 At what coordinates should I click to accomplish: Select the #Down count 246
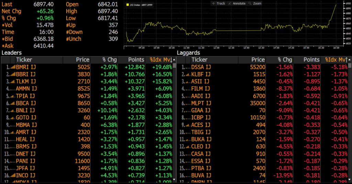(x=113, y=32)
